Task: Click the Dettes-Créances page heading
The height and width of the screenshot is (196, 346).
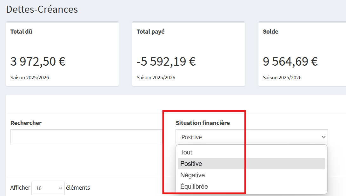Action: coord(42,9)
